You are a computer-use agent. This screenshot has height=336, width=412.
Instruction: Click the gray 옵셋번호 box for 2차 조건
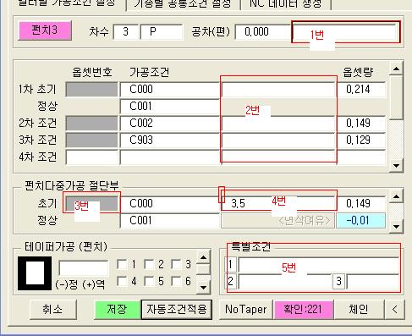click(91, 123)
